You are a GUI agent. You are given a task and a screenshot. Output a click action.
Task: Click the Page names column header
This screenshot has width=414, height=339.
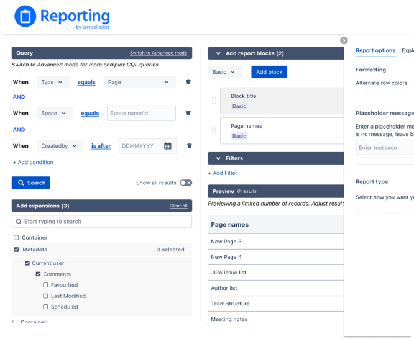[276, 225]
